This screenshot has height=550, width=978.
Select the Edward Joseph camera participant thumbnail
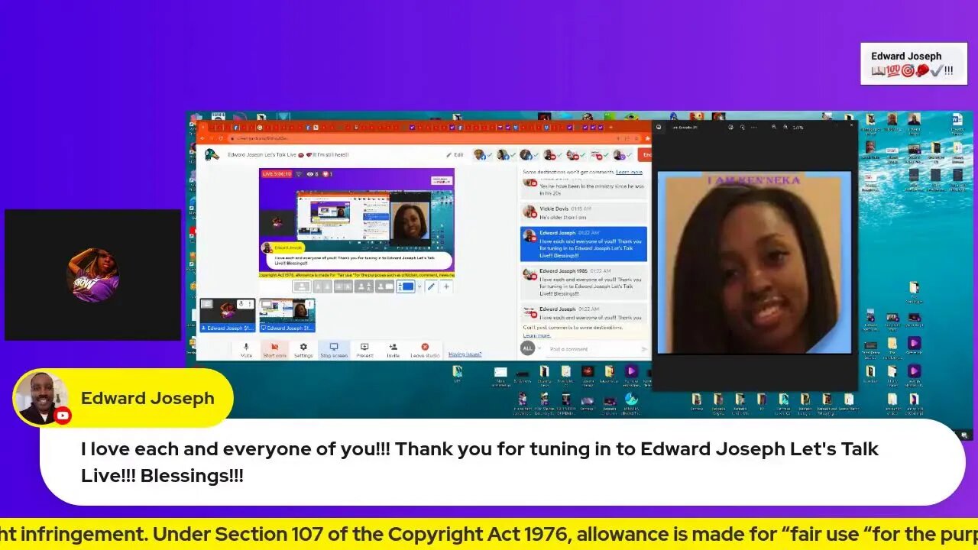click(x=228, y=315)
